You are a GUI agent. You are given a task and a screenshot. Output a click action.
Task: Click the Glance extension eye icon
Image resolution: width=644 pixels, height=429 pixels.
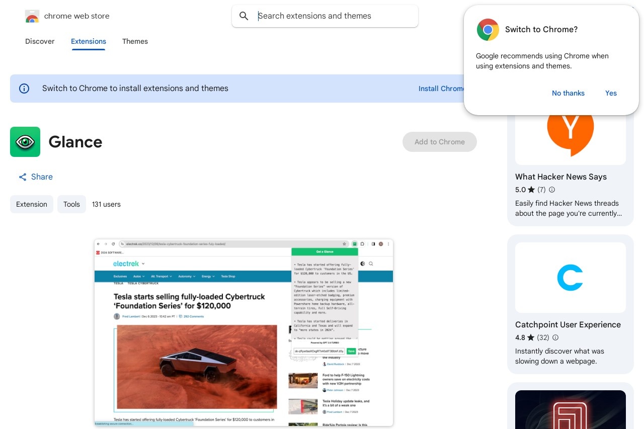25,142
